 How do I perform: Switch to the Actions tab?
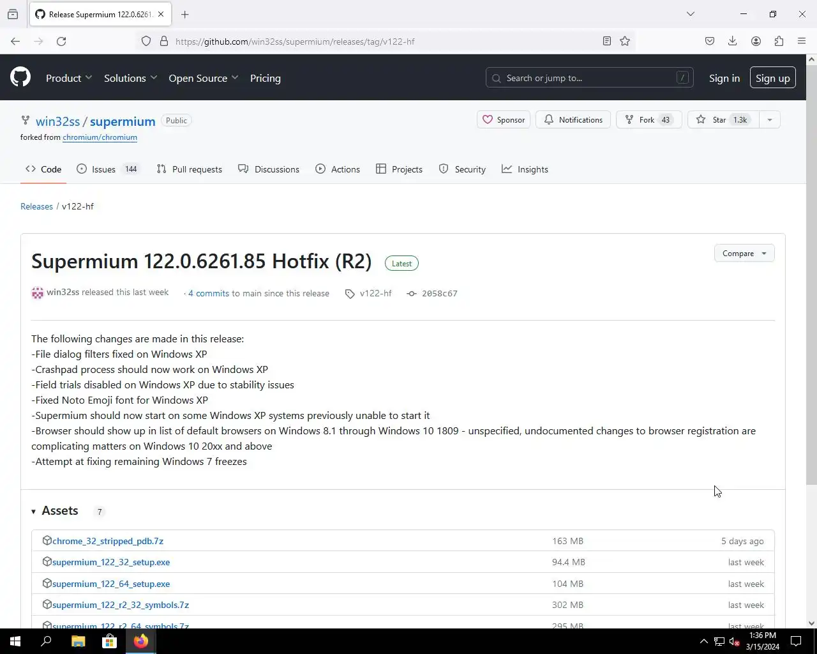(x=338, y=169)
